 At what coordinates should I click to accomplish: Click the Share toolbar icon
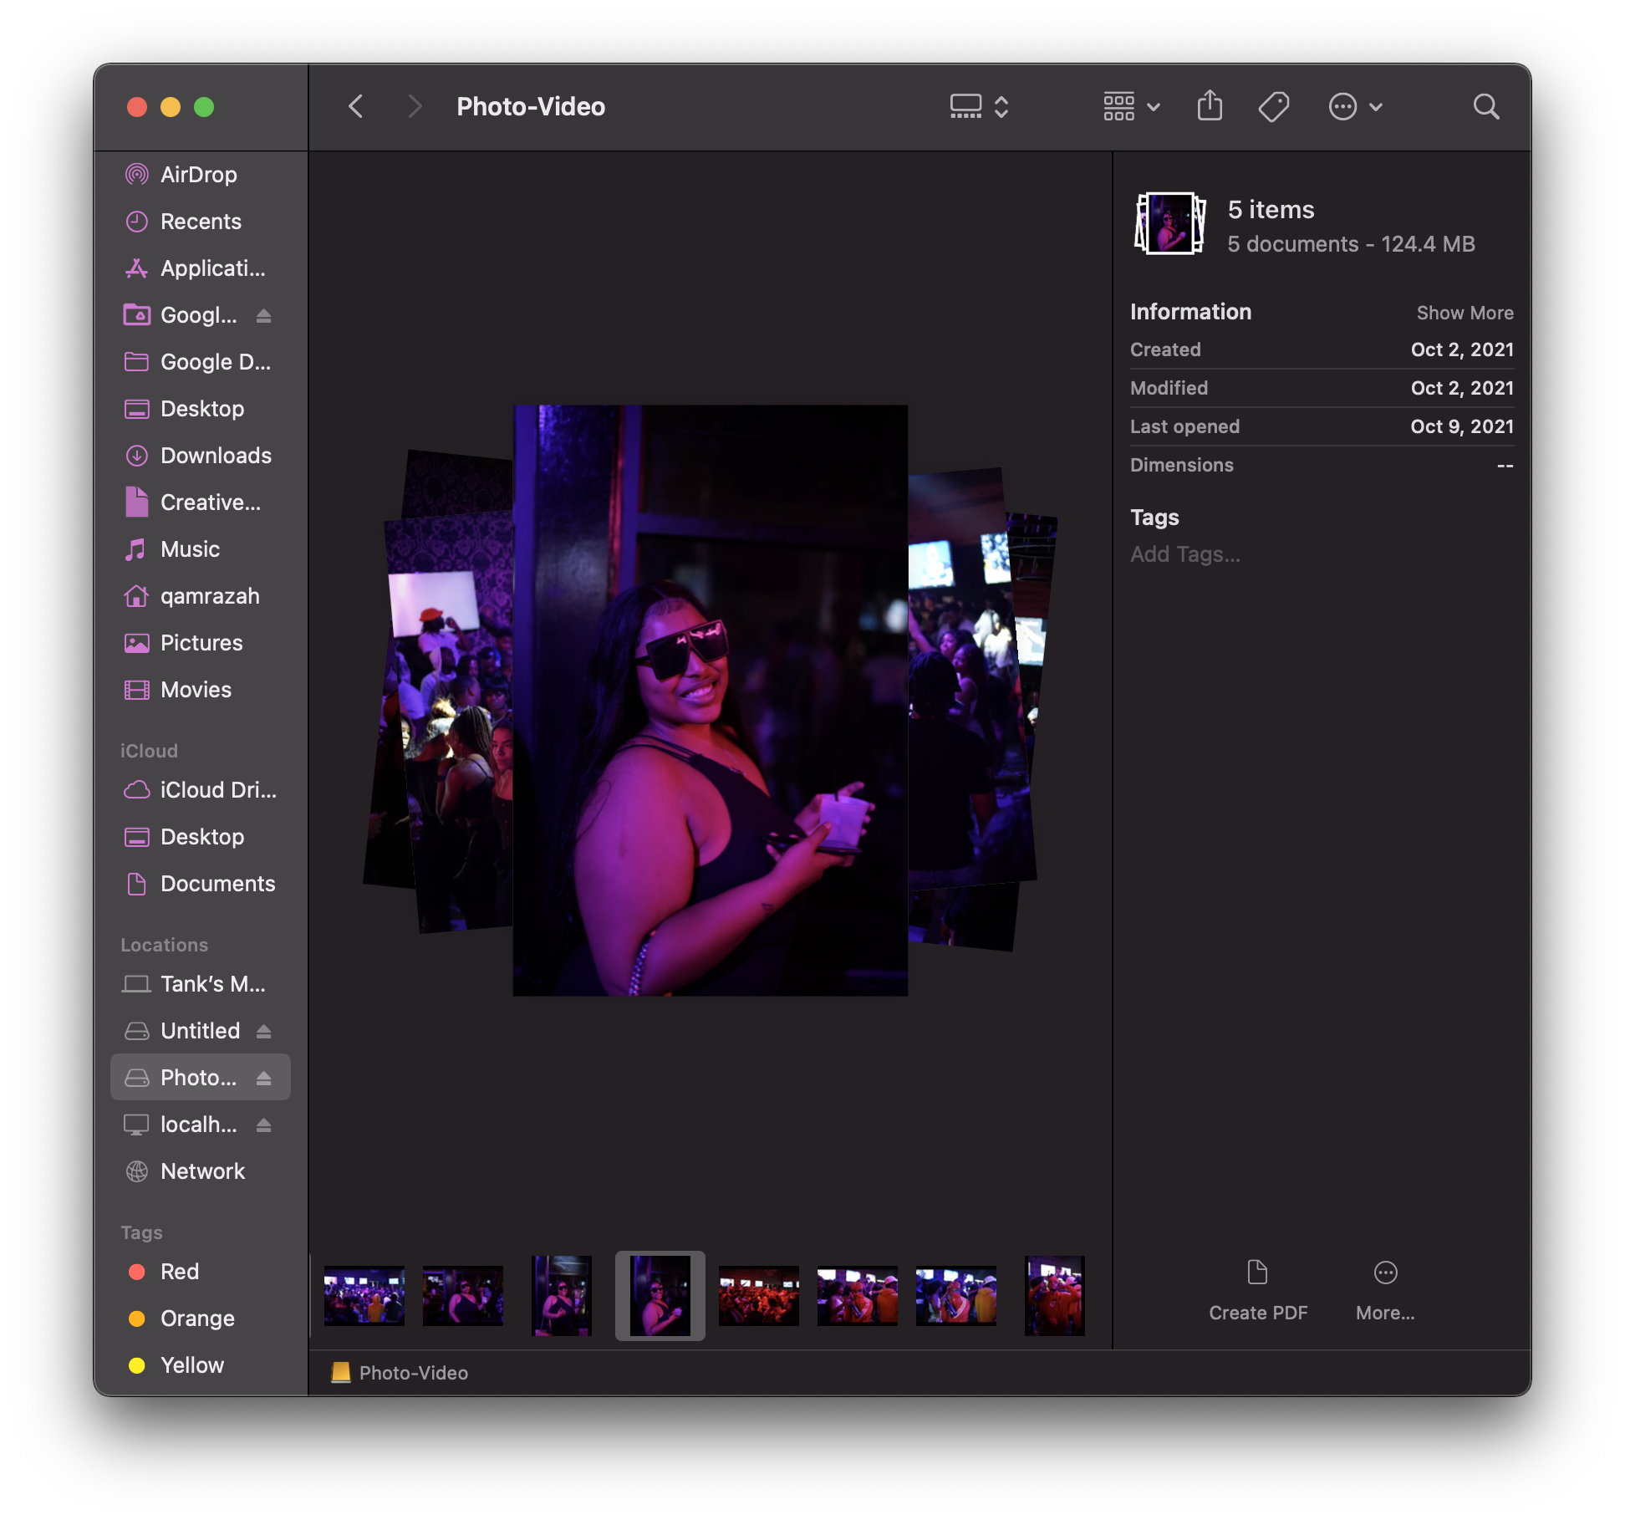[x=1210, y=106]
